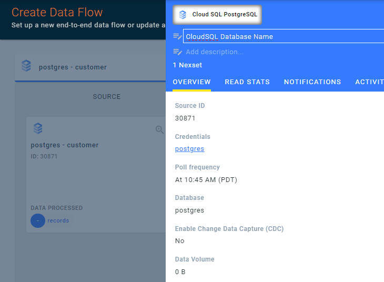The height and width of the screenshot is (282, 384).
Task: Click the postgres - customer source card name
Action: tap(65, 145)
